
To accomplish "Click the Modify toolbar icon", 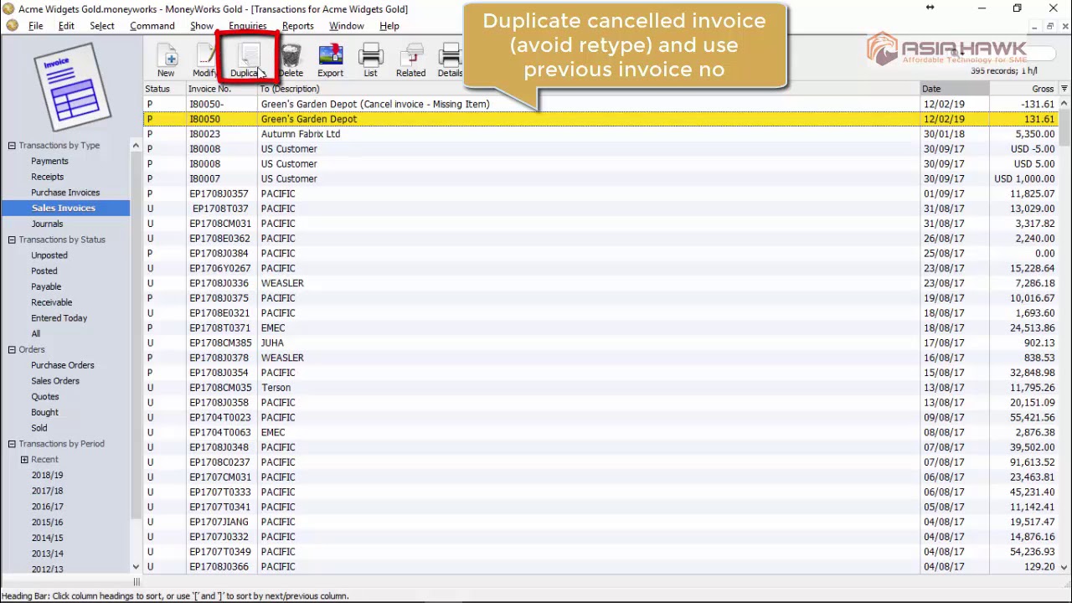I will pos(204,59).
